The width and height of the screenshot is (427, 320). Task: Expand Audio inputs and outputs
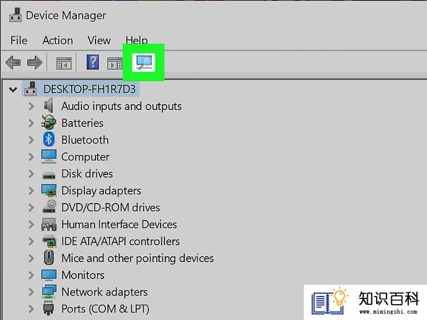tap(31, 106)
